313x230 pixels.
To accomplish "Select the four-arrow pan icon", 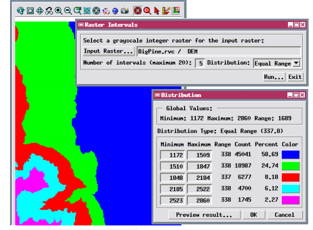I will [x=39, y=11].
